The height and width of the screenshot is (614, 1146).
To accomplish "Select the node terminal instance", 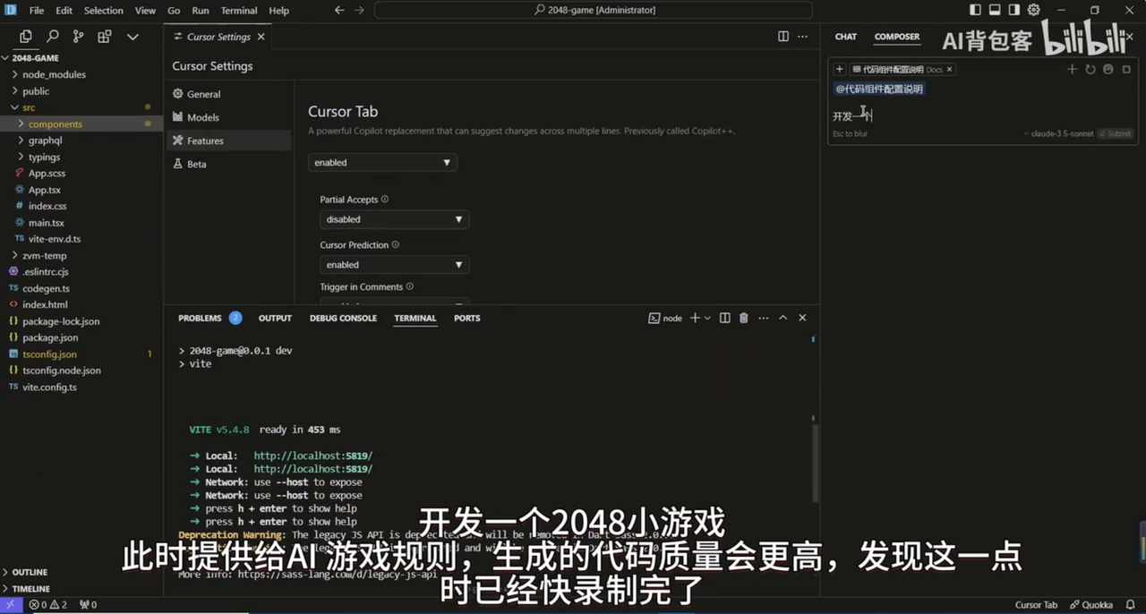I will (x=665, y=318).
